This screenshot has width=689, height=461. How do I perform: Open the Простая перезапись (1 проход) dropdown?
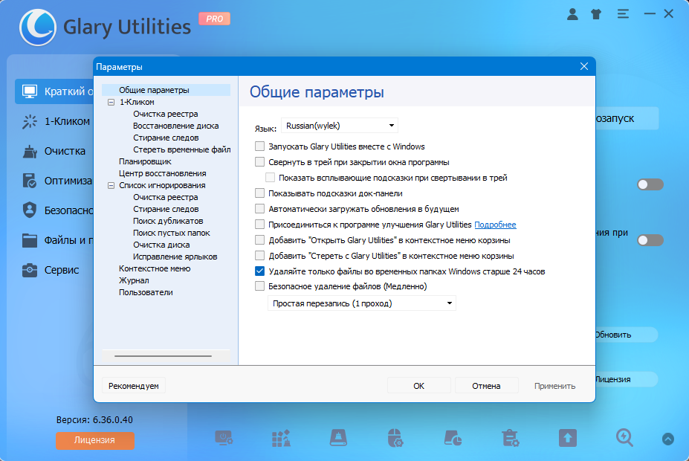pyautogui.click(x=362, y=303)
